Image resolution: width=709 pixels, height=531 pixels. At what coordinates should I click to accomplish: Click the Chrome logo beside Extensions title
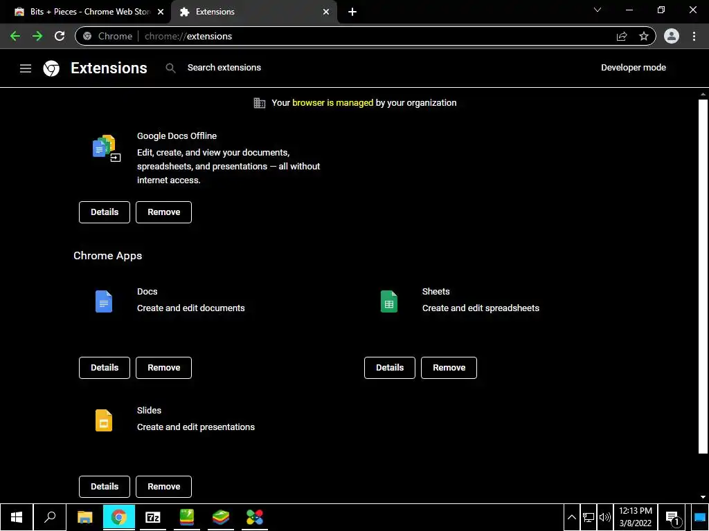click(51, 68)
